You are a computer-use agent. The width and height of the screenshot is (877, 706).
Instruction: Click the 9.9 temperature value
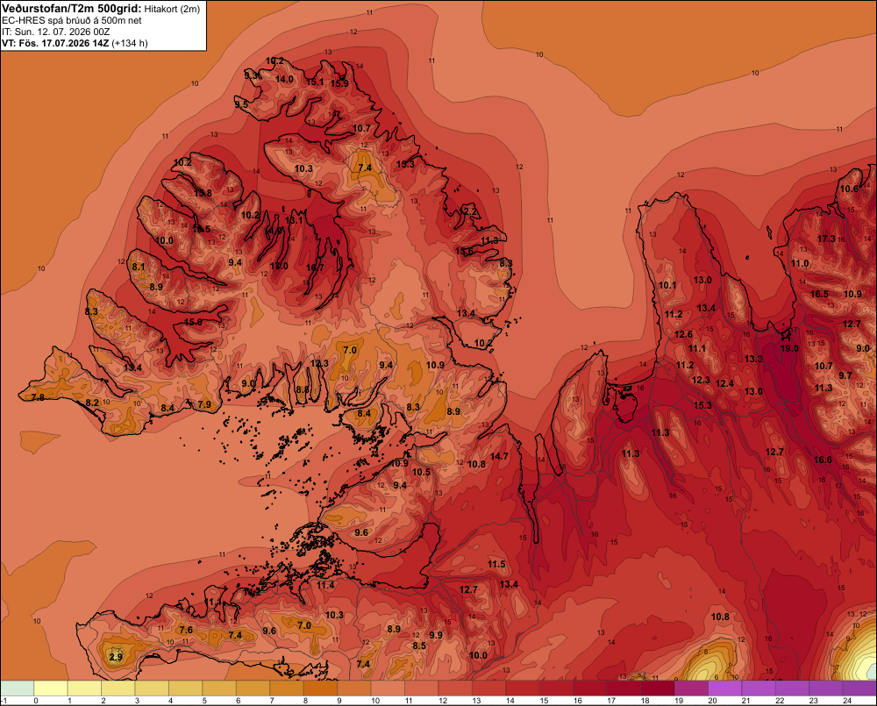(436, 635)
